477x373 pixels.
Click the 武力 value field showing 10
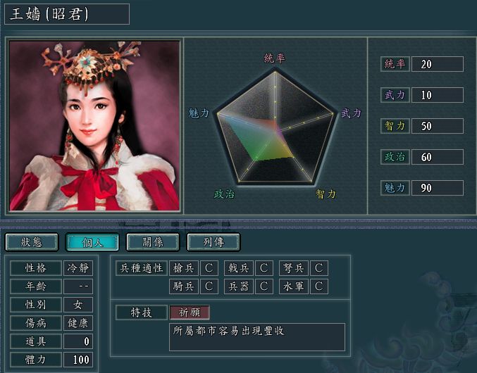[438, 95]
